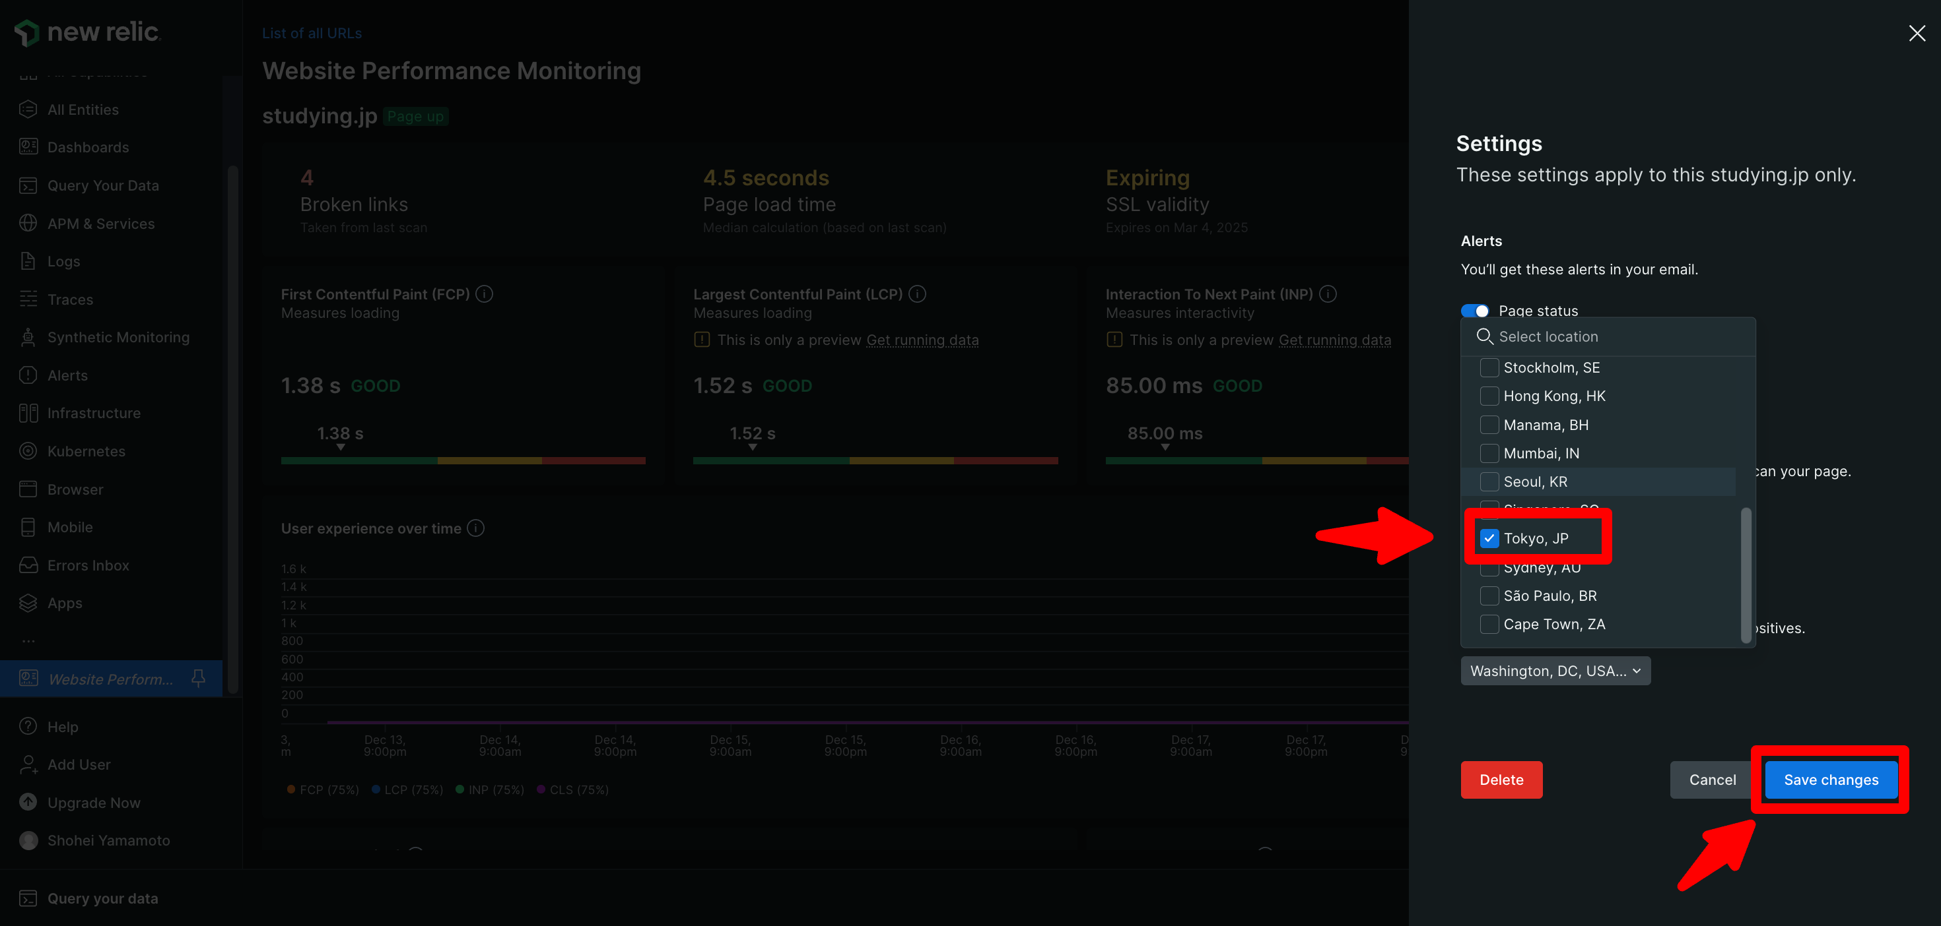This screenshot has height=926, width=1941.
Task: Tick the Hong Kong, HK checkbox
Action: click(x=1489, y=396)
